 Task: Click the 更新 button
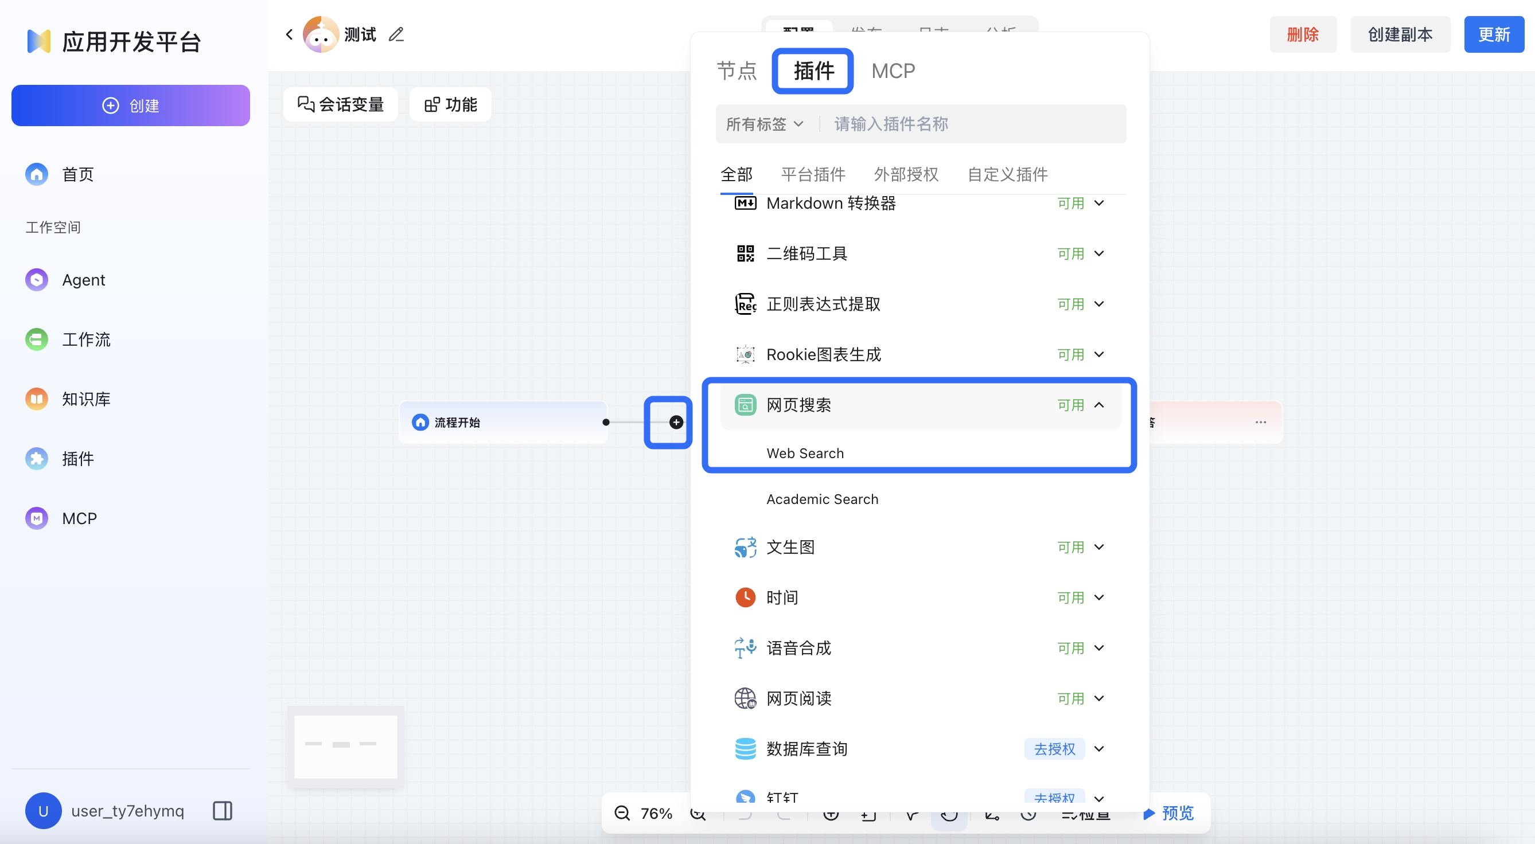point(1494,34)
